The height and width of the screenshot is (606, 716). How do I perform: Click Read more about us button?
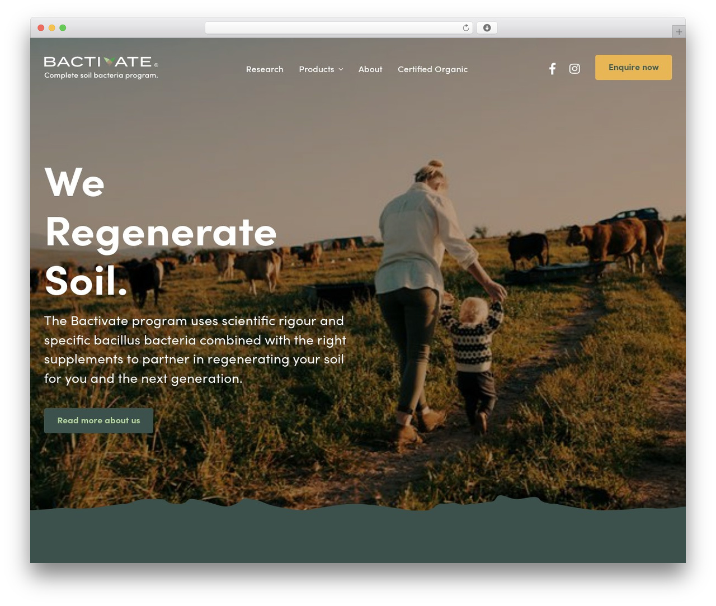[x=98, y=420]
